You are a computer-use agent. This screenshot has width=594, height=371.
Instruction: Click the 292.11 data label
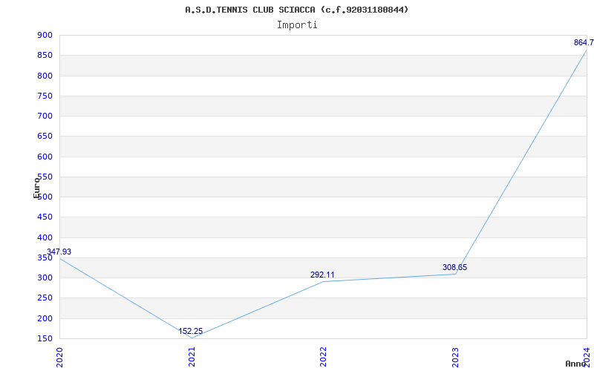(322, 275)
